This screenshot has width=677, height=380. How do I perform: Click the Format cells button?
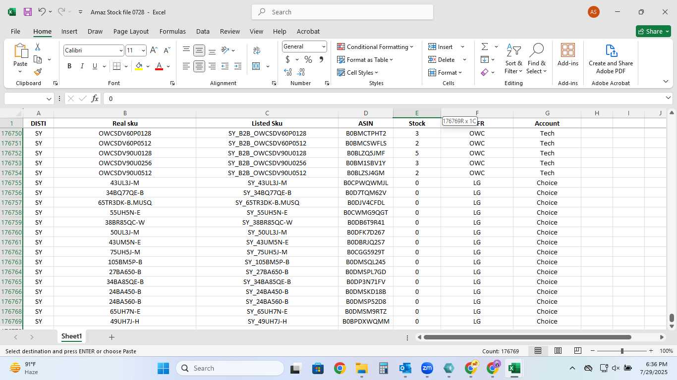point(445,73)
